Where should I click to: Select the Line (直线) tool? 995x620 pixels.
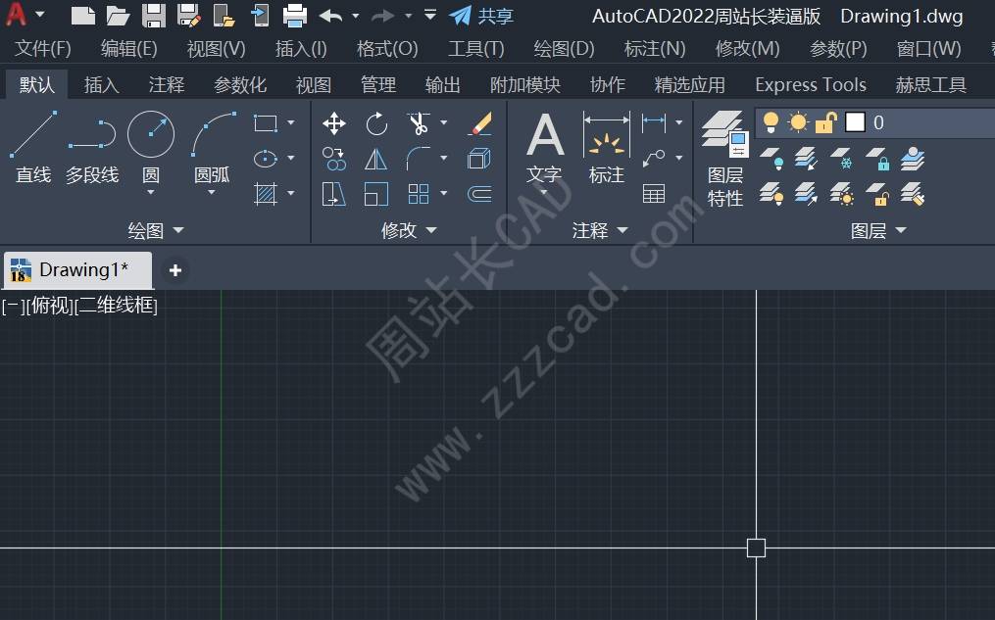click(33, 147)
